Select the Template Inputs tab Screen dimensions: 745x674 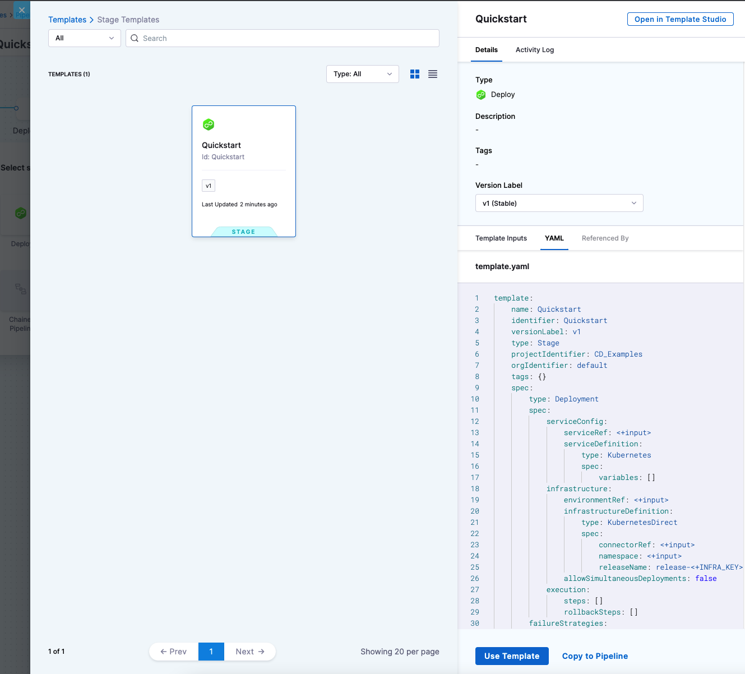(x=501, y=238)
